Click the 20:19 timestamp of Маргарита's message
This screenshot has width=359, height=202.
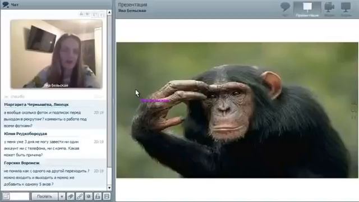[99, 112]
